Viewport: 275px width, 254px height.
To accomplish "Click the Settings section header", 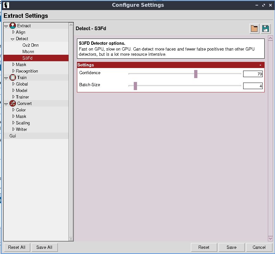I will (171, 65).
